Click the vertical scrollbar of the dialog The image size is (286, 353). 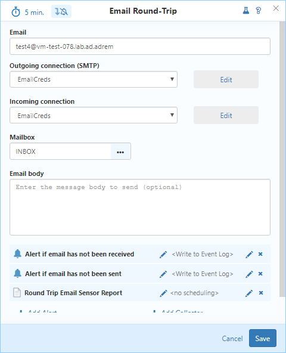pos(282,159)
